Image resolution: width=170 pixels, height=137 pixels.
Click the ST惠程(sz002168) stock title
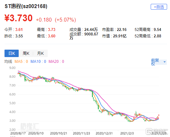pos(26,6)
